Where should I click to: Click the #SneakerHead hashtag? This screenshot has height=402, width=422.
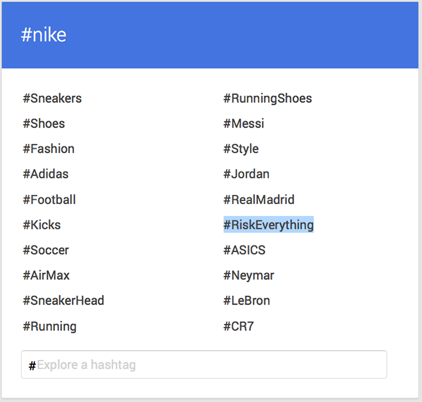tap(63, 301)
